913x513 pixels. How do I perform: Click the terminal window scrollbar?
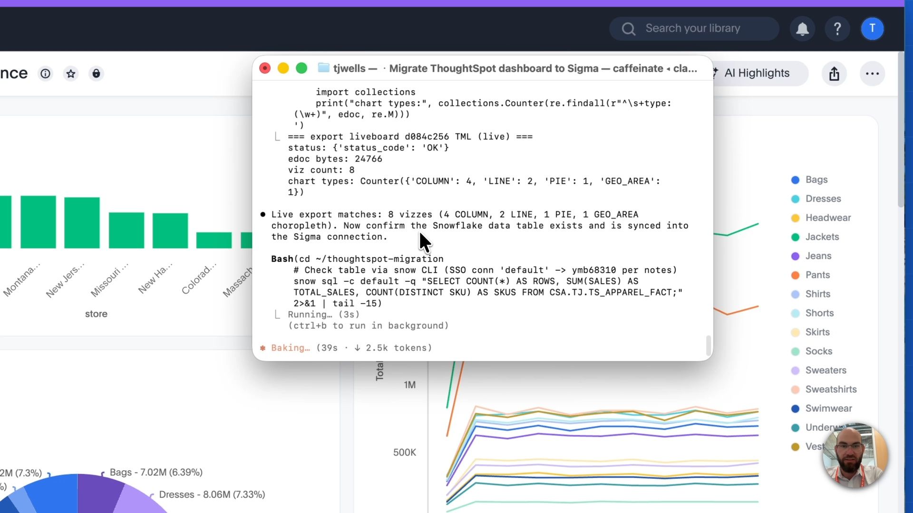point(708,345)
